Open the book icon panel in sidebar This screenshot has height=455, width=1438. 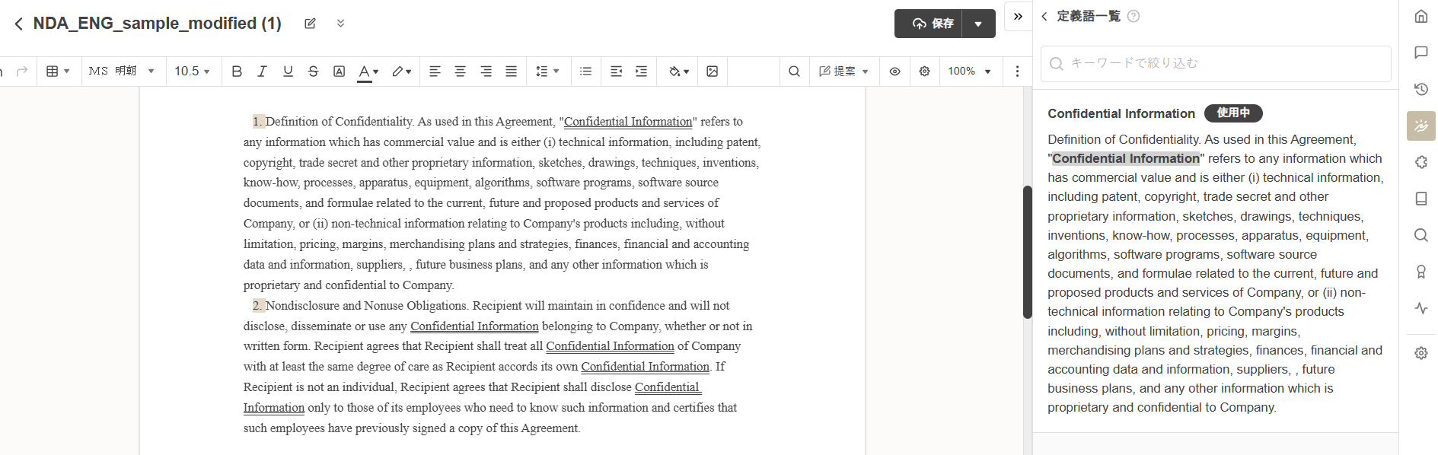click(1420, 199)
